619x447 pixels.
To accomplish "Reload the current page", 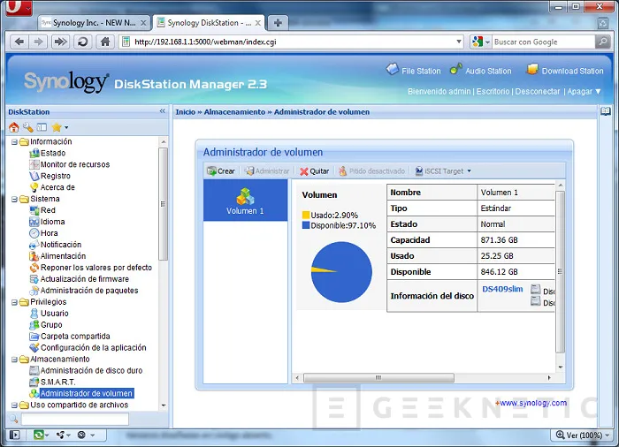I will pos(82,42).
